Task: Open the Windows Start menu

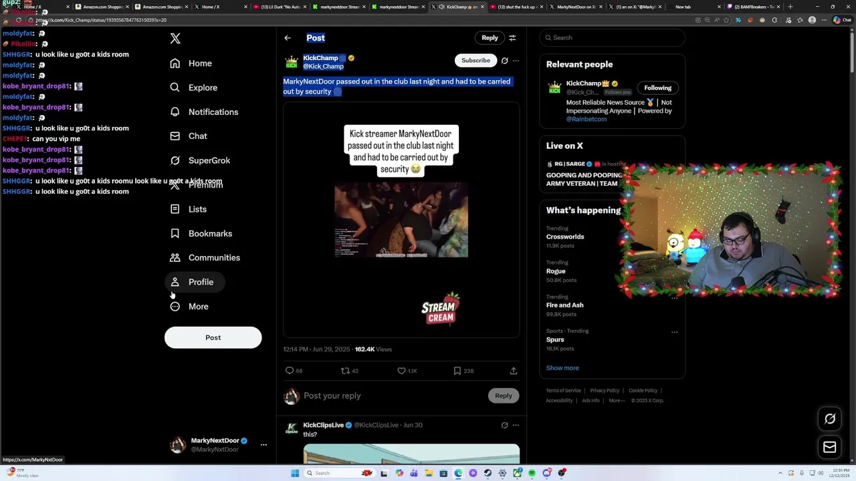Action: (295, 473)
